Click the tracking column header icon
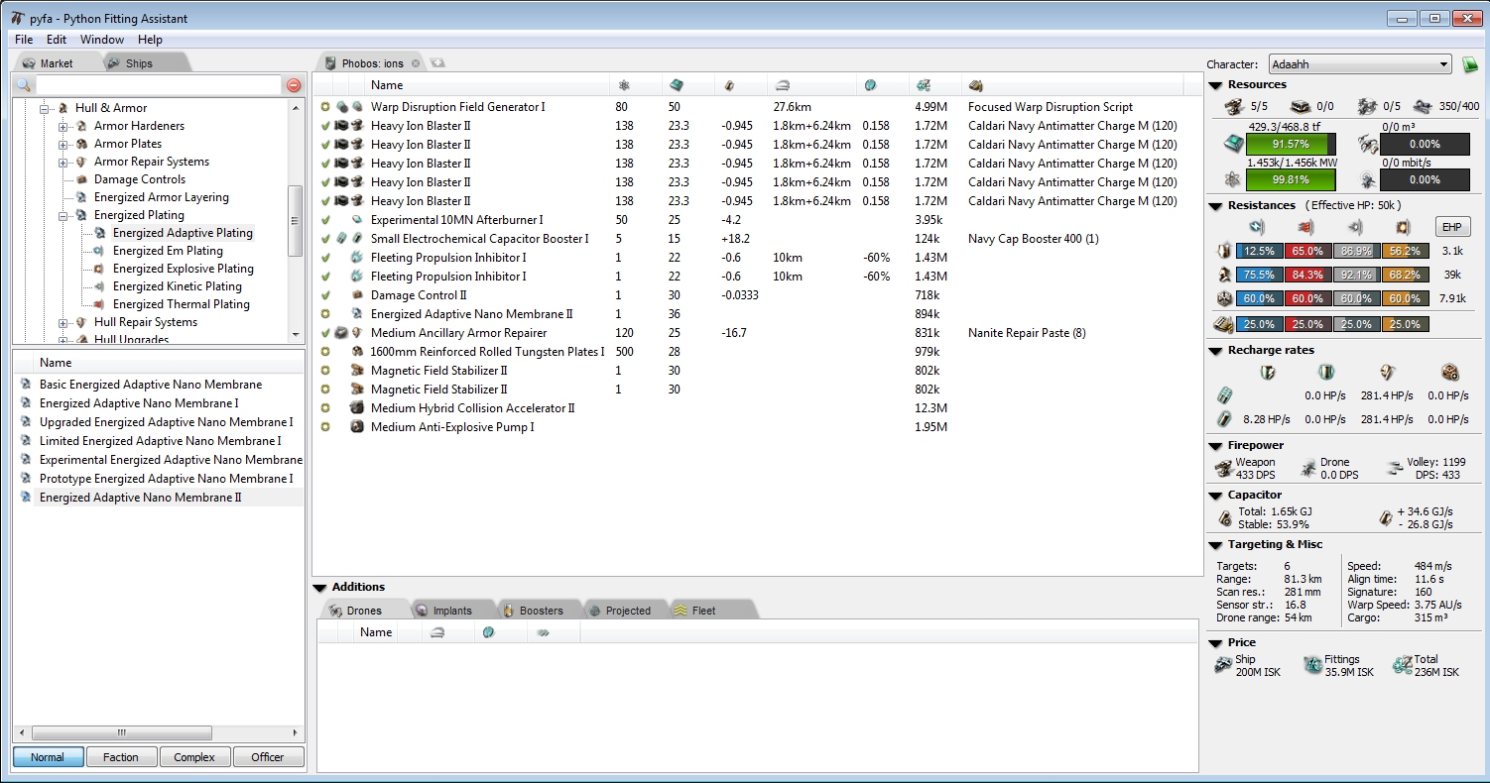 pos(870,85)
